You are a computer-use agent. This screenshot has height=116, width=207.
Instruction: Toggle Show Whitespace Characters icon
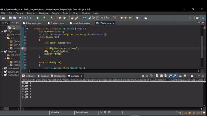pyautogui.click(x=102, y=18)
